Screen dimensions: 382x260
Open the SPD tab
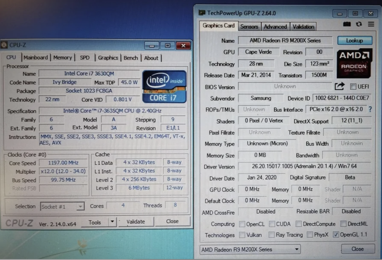click(x=85, y=58)
